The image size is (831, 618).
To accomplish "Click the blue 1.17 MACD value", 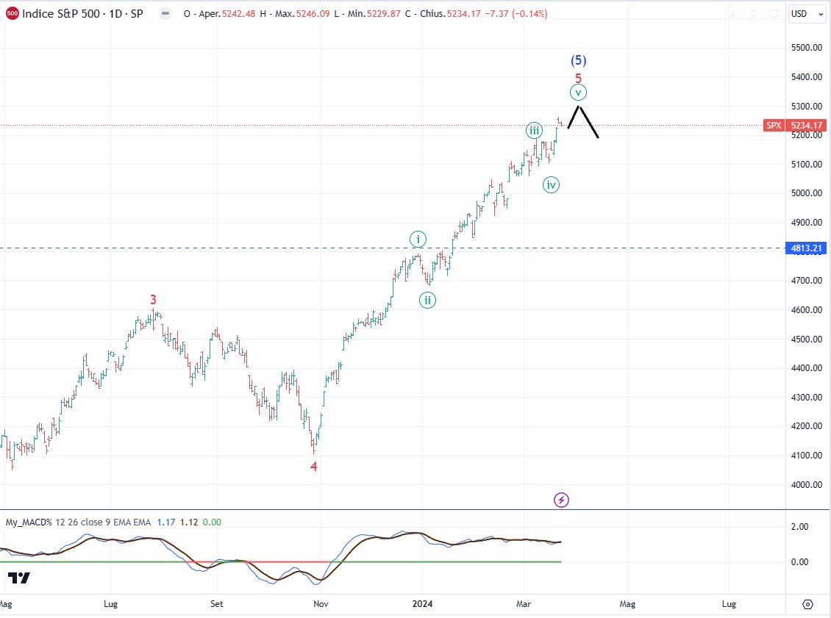I will (x=166, y=522).
